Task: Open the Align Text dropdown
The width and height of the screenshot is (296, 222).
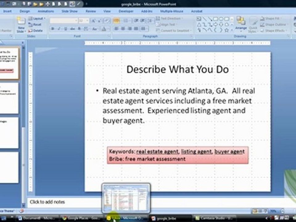Action: coord(167,25)
